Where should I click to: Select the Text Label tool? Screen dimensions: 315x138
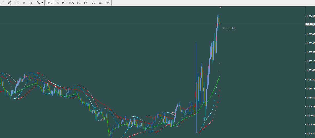click(31, 3)
